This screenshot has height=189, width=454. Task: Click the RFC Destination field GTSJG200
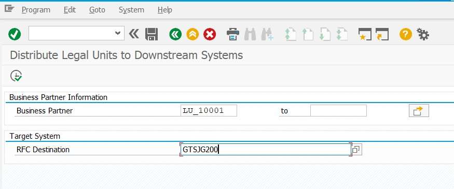266,150
